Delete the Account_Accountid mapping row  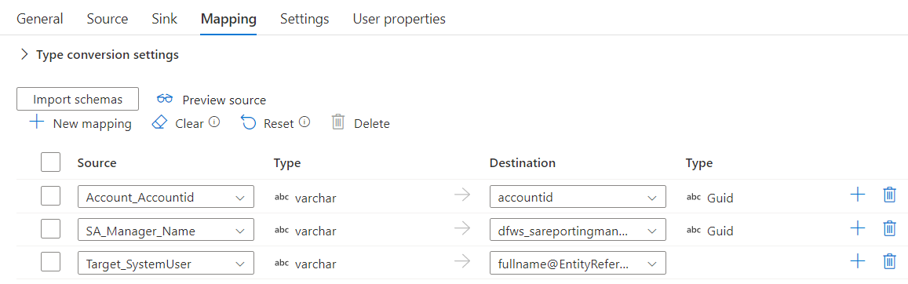(x=889, y=195)
